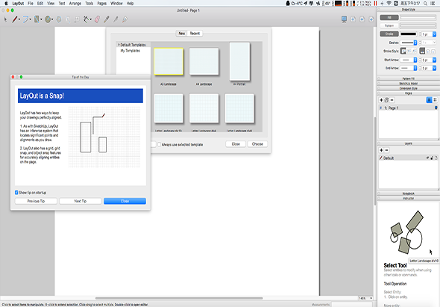Open the Pages menu
Screen dimensions: 440x307
pos(102,4)
